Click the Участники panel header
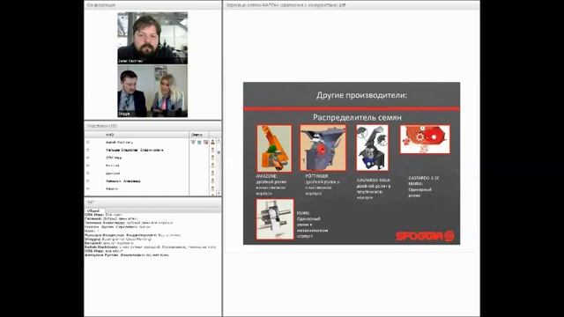 [152, 126]
